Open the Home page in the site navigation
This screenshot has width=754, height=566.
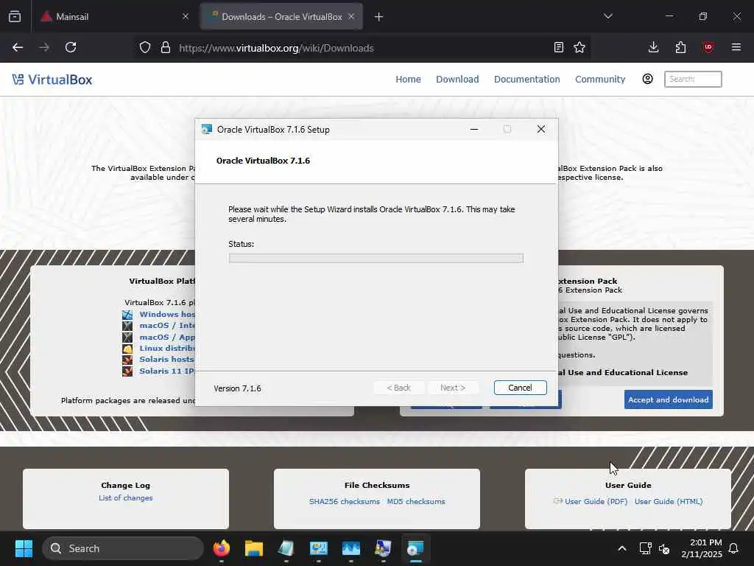click(408, 79)
